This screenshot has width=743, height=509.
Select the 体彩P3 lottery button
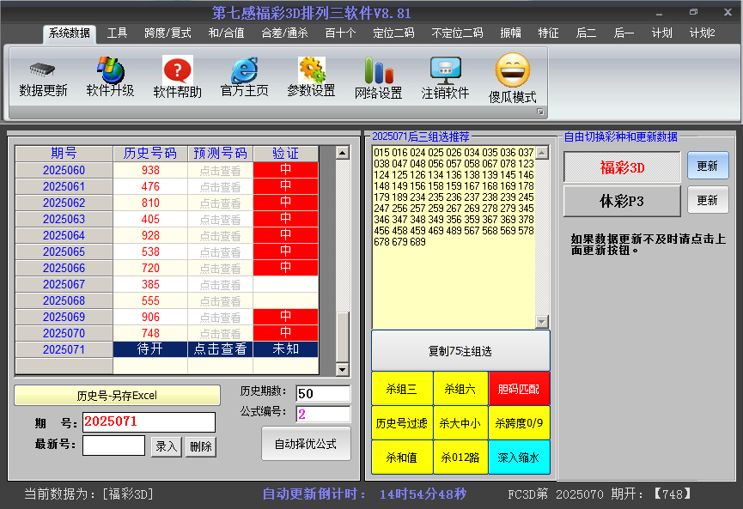[x=622, y=201]
